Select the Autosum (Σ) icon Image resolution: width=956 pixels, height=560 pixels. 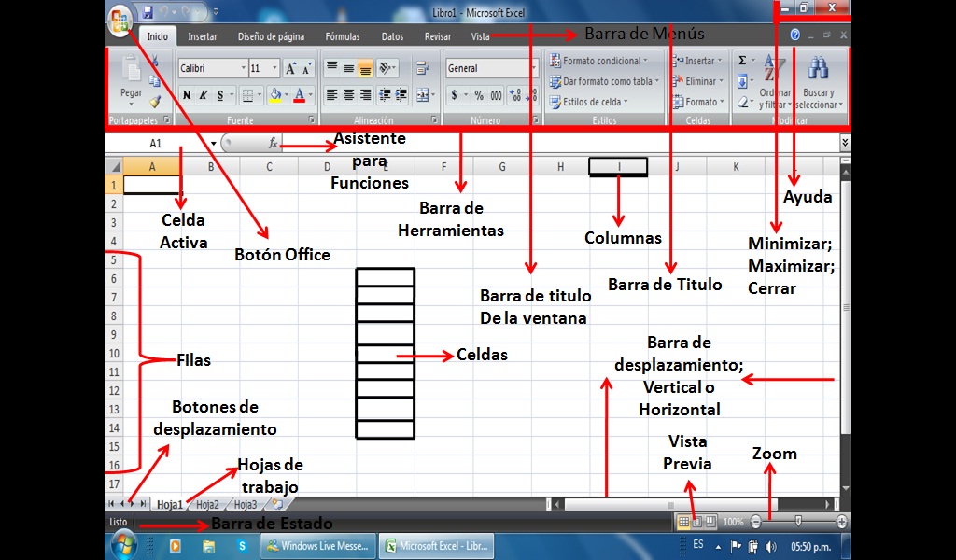pos(740,61)
